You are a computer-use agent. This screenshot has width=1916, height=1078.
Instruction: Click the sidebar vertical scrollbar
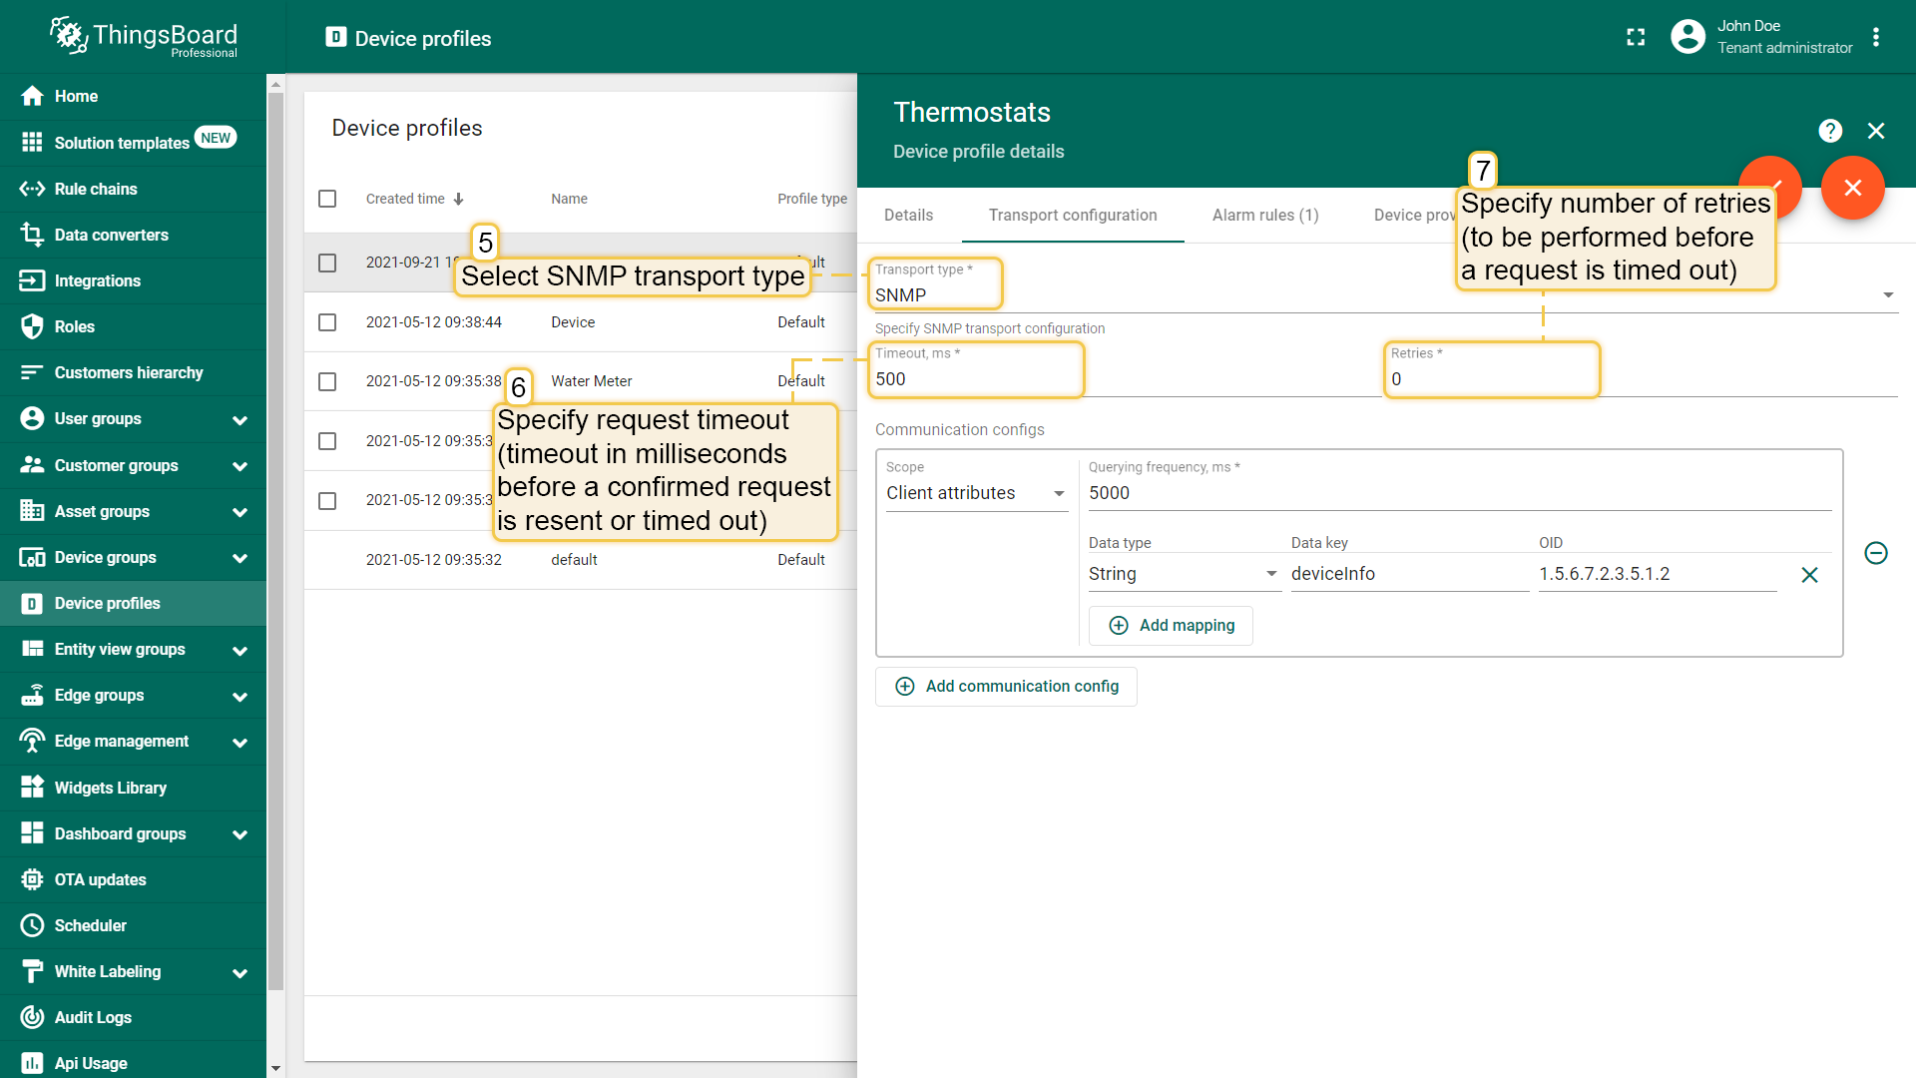pos(275,539)
